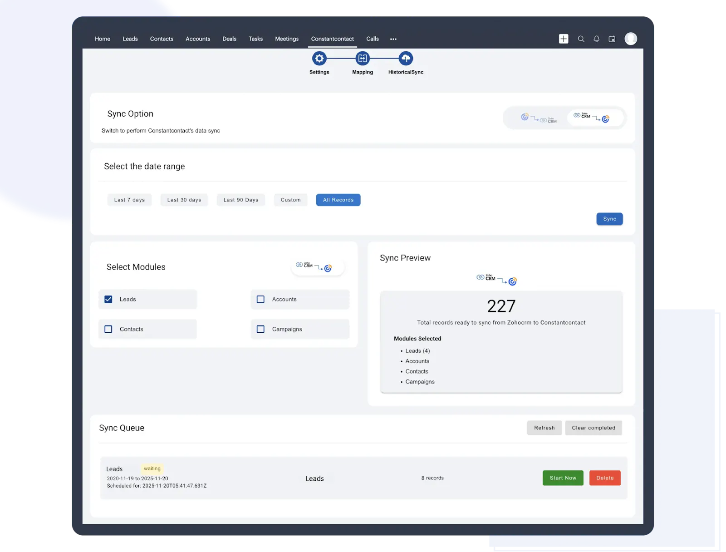
Task: Refresh the Sync Queue
Action: coord(544,428)
